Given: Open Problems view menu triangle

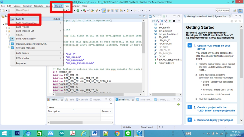Looking at the screenshot, I should click(111, 104).
